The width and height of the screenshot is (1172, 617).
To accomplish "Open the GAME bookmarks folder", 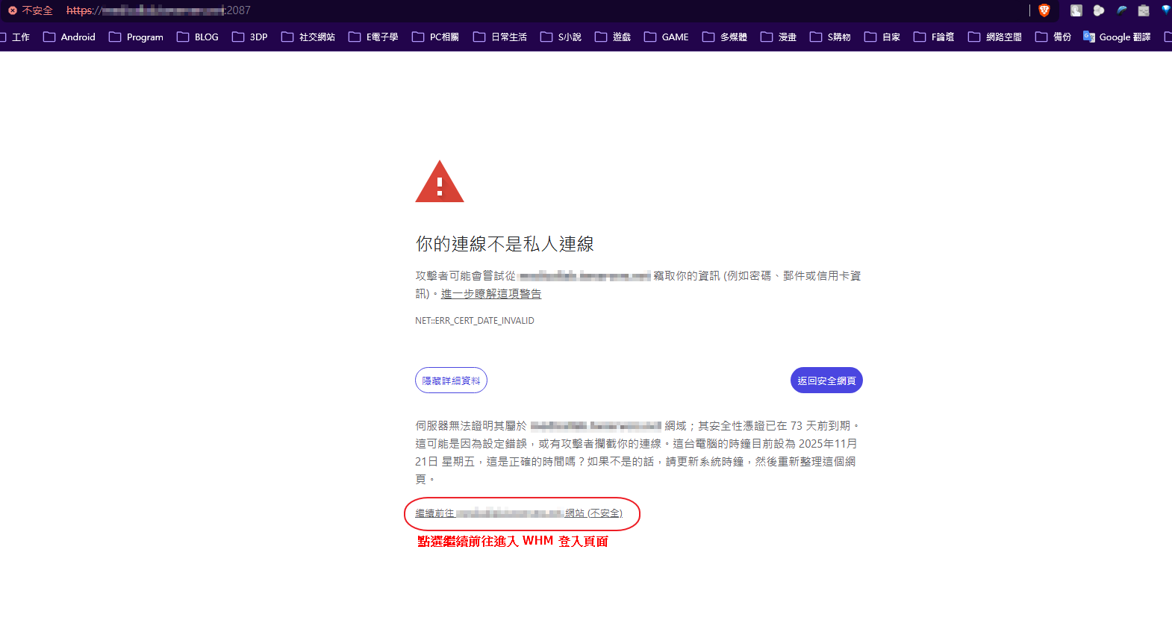I will pyautogui.click(x=666, y=37).
